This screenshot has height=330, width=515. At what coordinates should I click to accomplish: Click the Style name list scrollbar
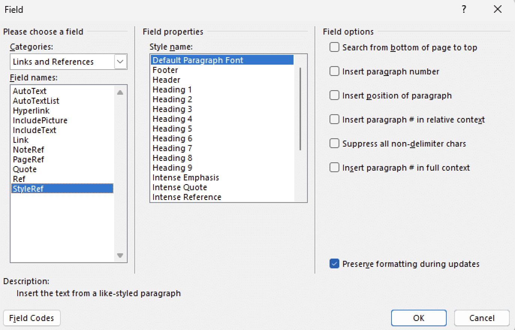[x=300, y=109]
